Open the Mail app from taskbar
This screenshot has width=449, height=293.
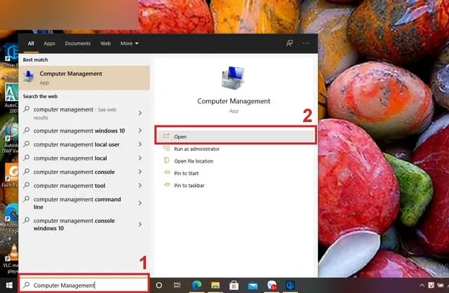253,285
